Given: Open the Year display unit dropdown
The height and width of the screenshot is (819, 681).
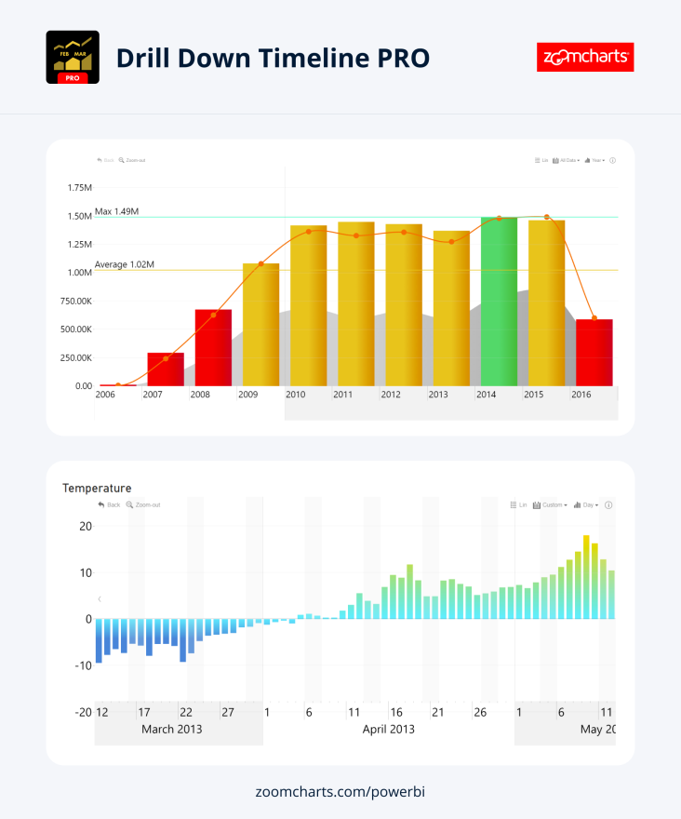Looking at the screenshot, I should [594, 160].
